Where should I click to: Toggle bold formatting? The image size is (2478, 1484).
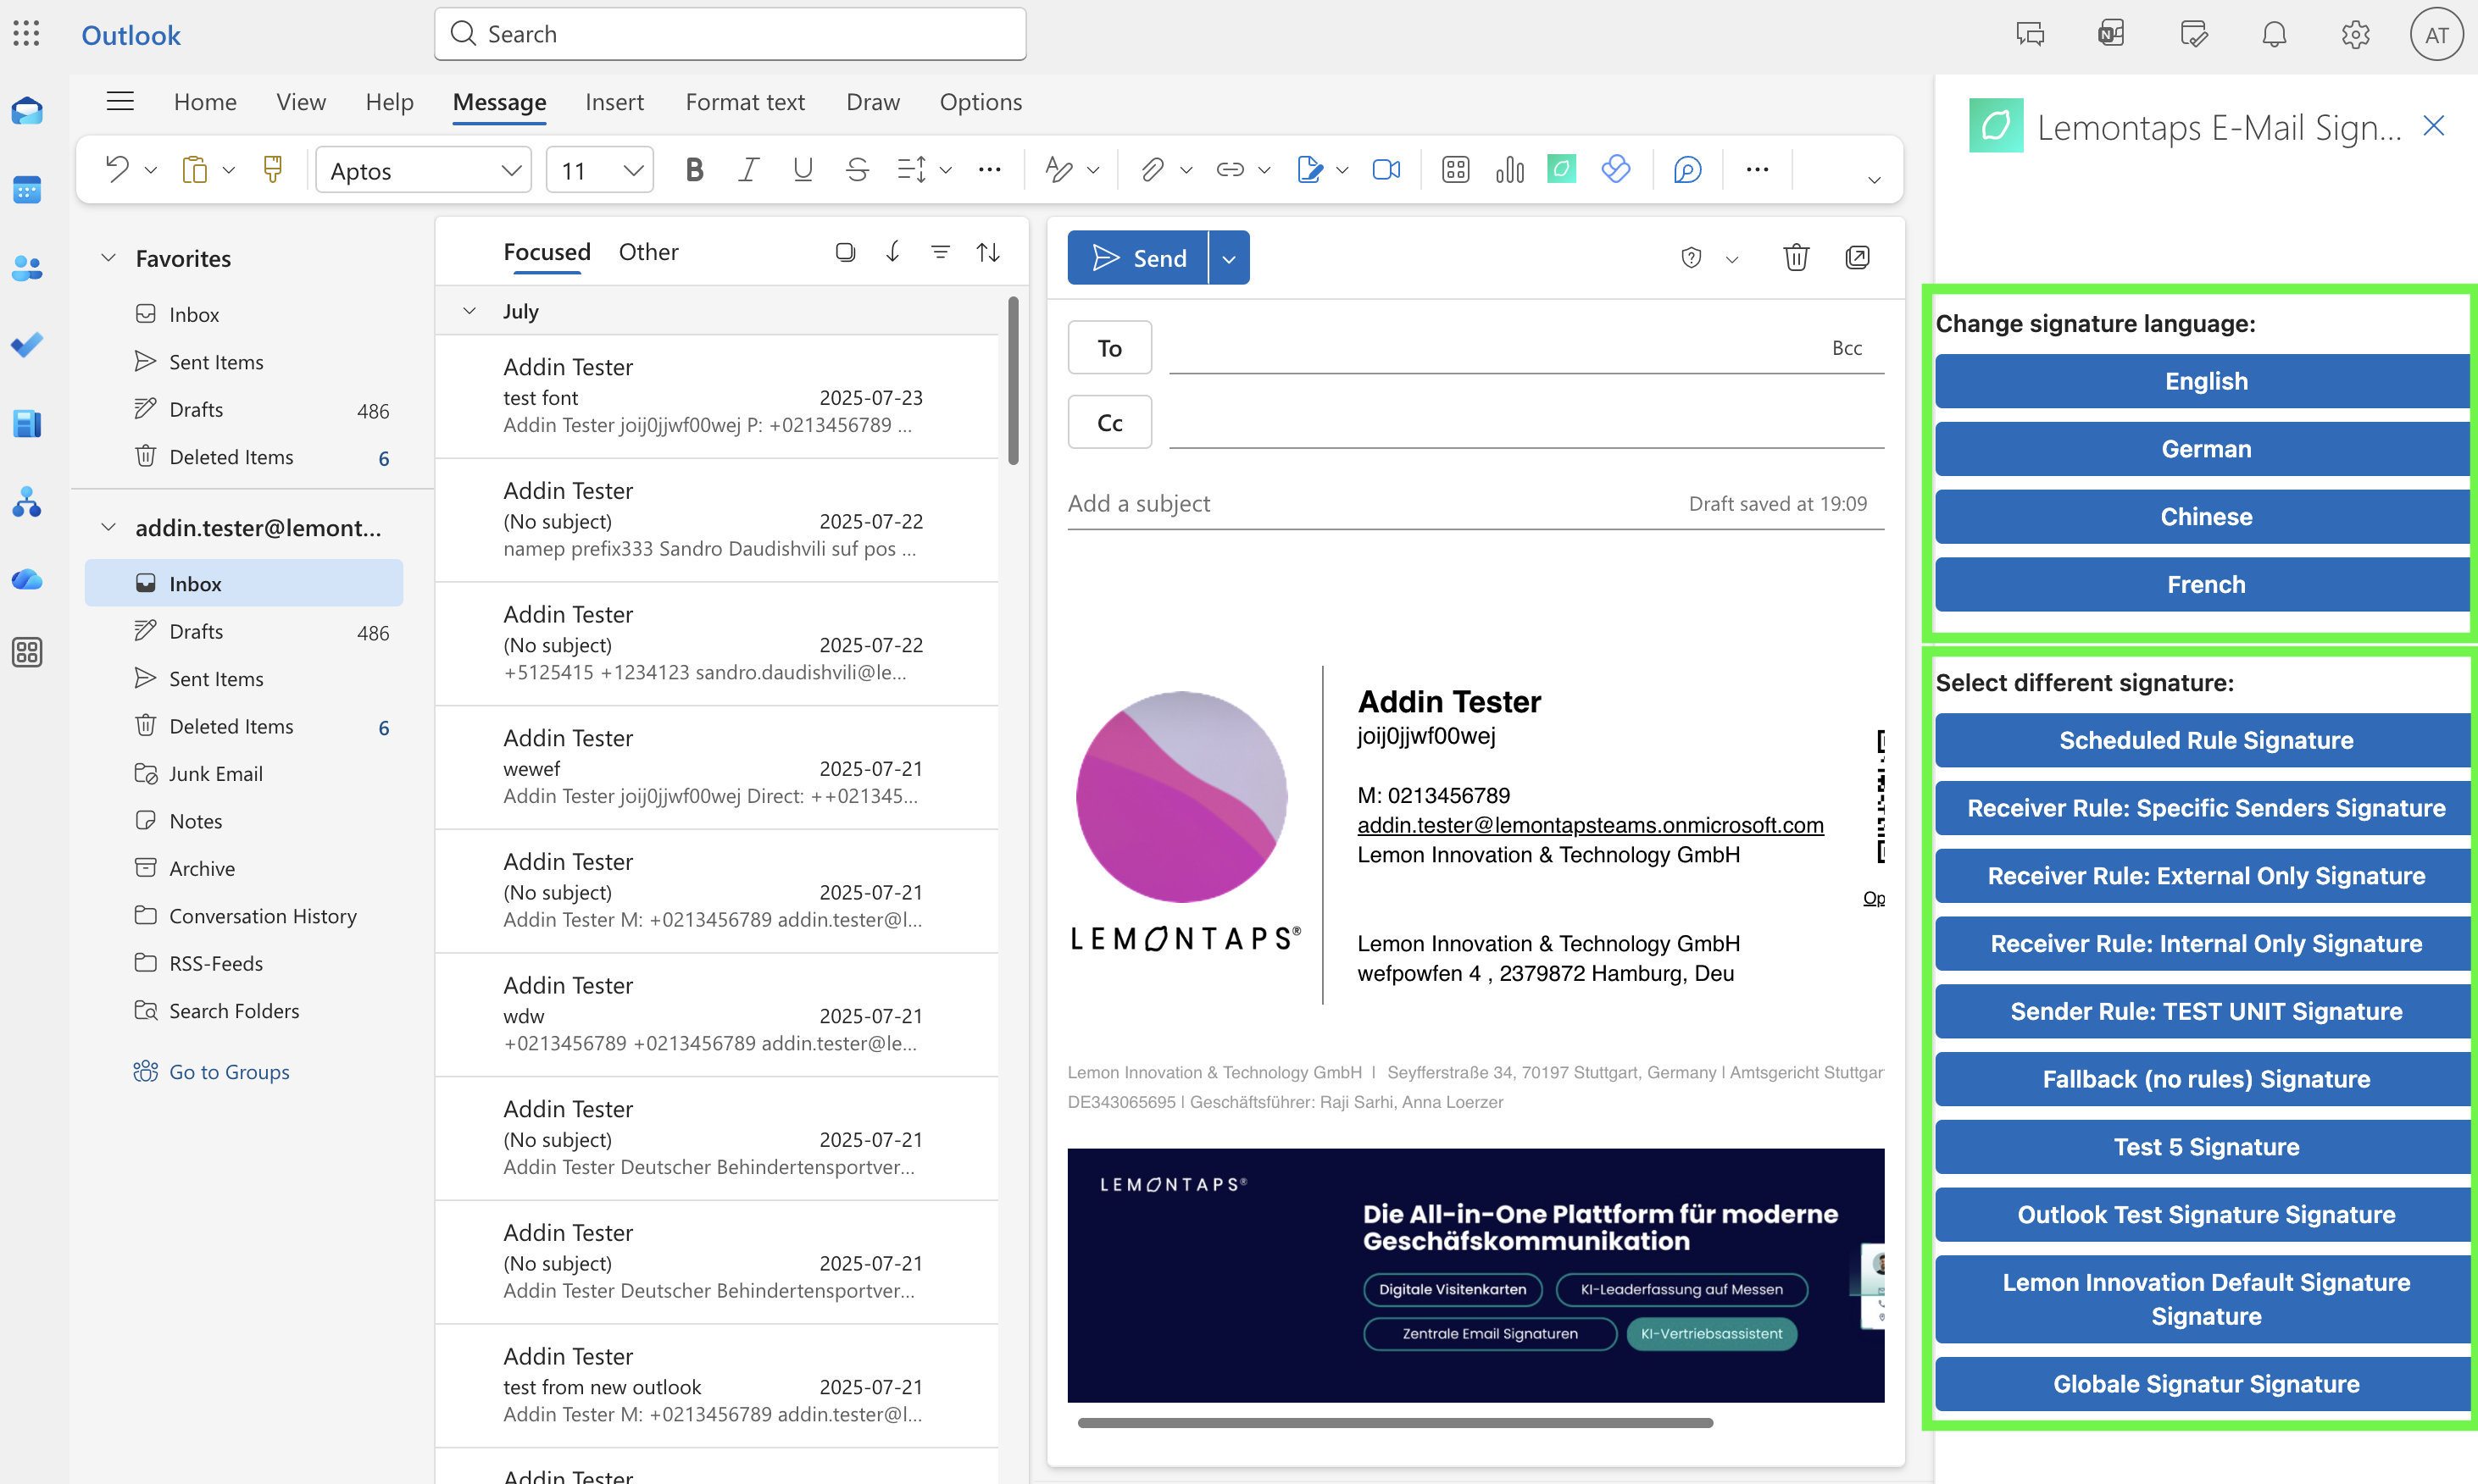693,170
